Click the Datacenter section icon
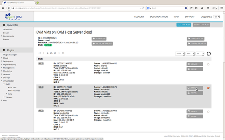 coord(4,25)
